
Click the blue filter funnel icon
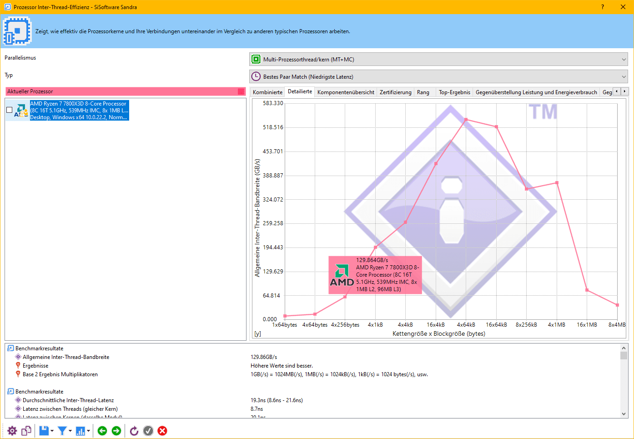pos(62,431)
